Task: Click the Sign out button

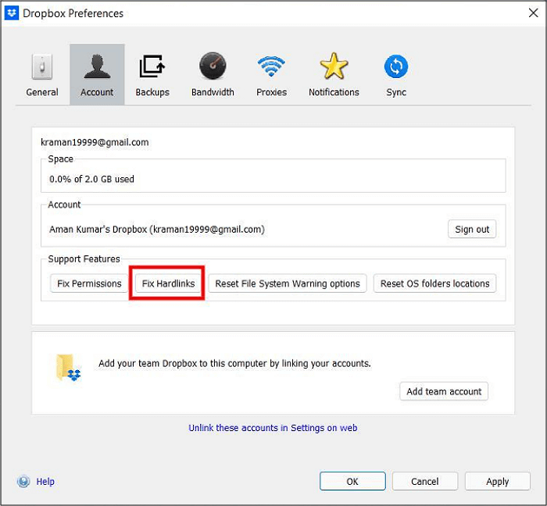Action: [x=472, y=229]
